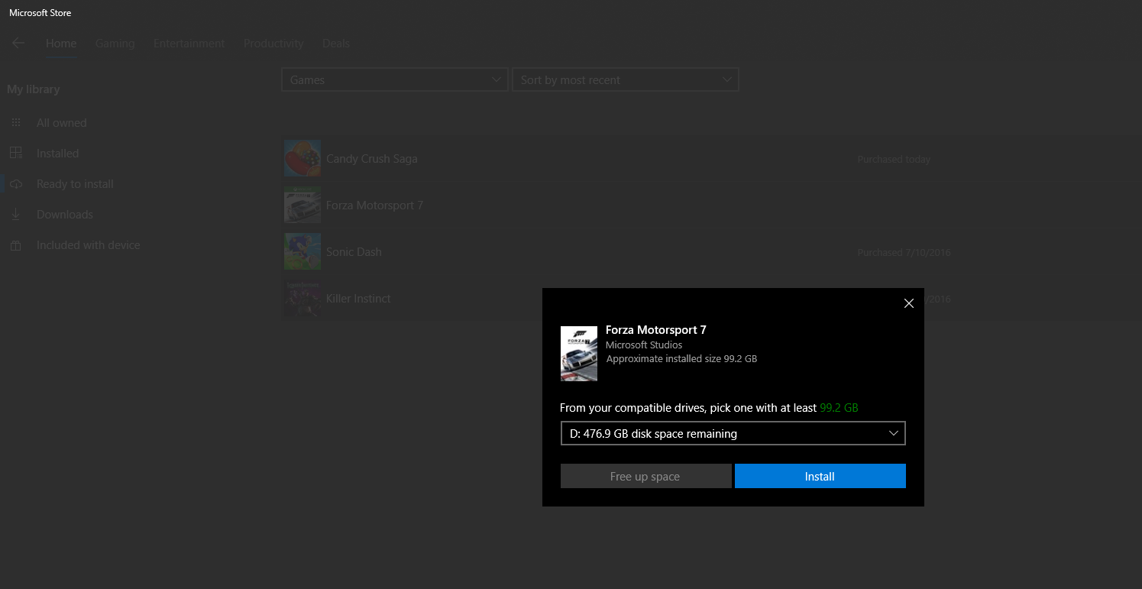
Task: Open the Candy Crush Saga thumbnail
Action: click(302, 159)
